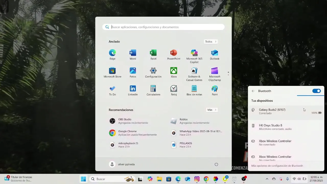The image size is (327, 184).
Task: Open the clock and date flyout
Action: (316, 179)
